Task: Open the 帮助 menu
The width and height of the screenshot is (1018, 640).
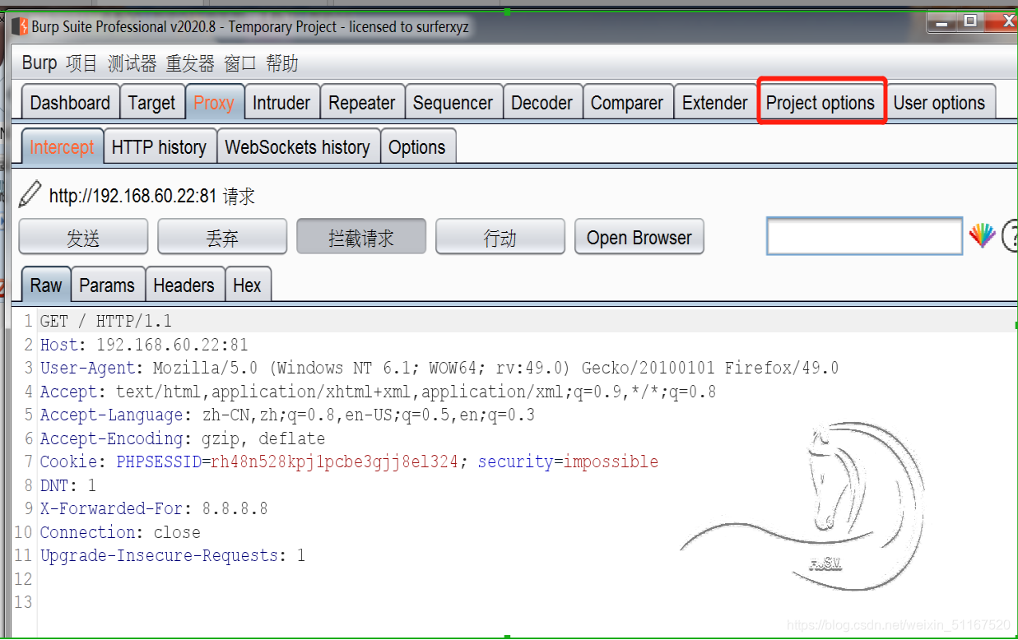Action: [x=282, y=63]
